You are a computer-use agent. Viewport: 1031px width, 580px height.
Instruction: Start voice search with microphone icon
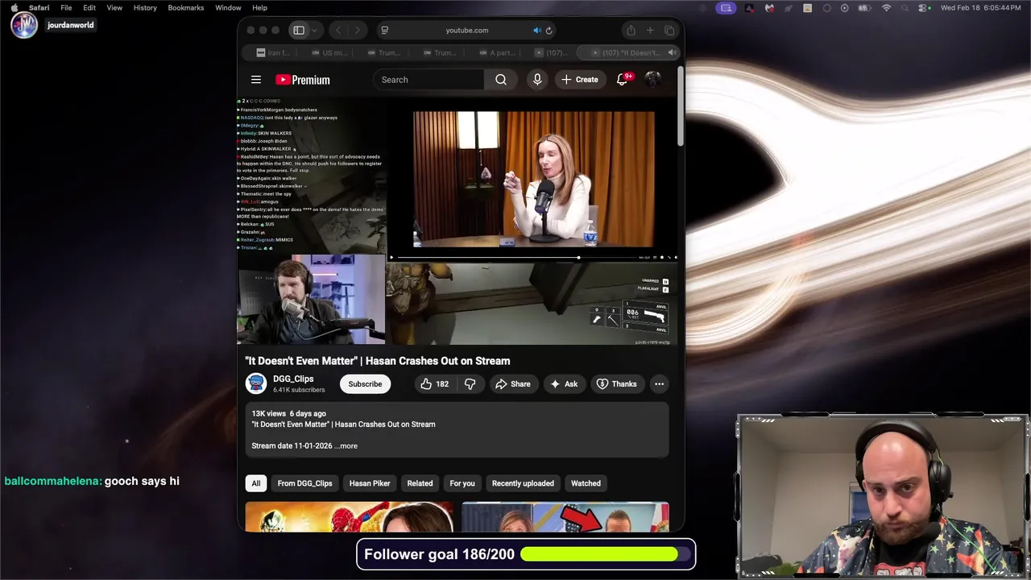[537, 80]
